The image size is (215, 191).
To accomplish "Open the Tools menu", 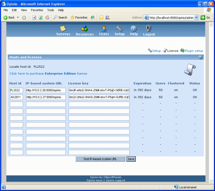I will pos(50,10).
